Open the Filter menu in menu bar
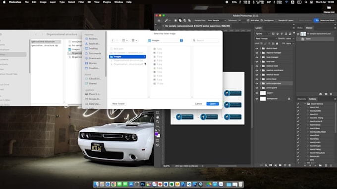The image size is (337, 189). point(81,2)
